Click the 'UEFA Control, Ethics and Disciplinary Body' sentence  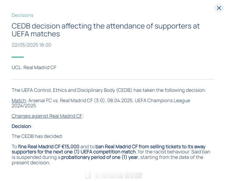pos(109,90)
